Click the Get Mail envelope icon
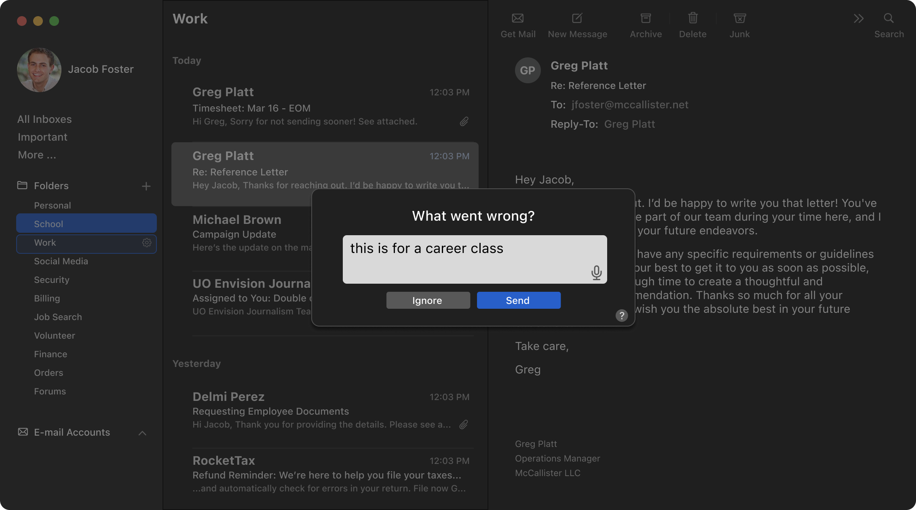 pyautogui.click(x=518, y=19)
